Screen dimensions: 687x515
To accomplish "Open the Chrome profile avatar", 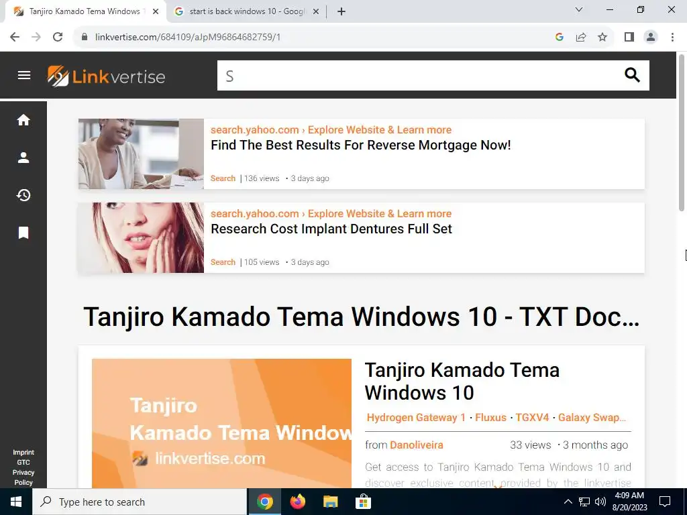I will 651,37.
